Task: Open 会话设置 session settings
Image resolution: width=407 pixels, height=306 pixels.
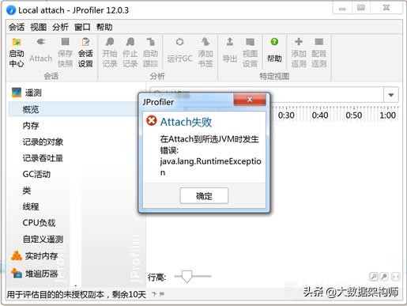Action: [85, 53]
